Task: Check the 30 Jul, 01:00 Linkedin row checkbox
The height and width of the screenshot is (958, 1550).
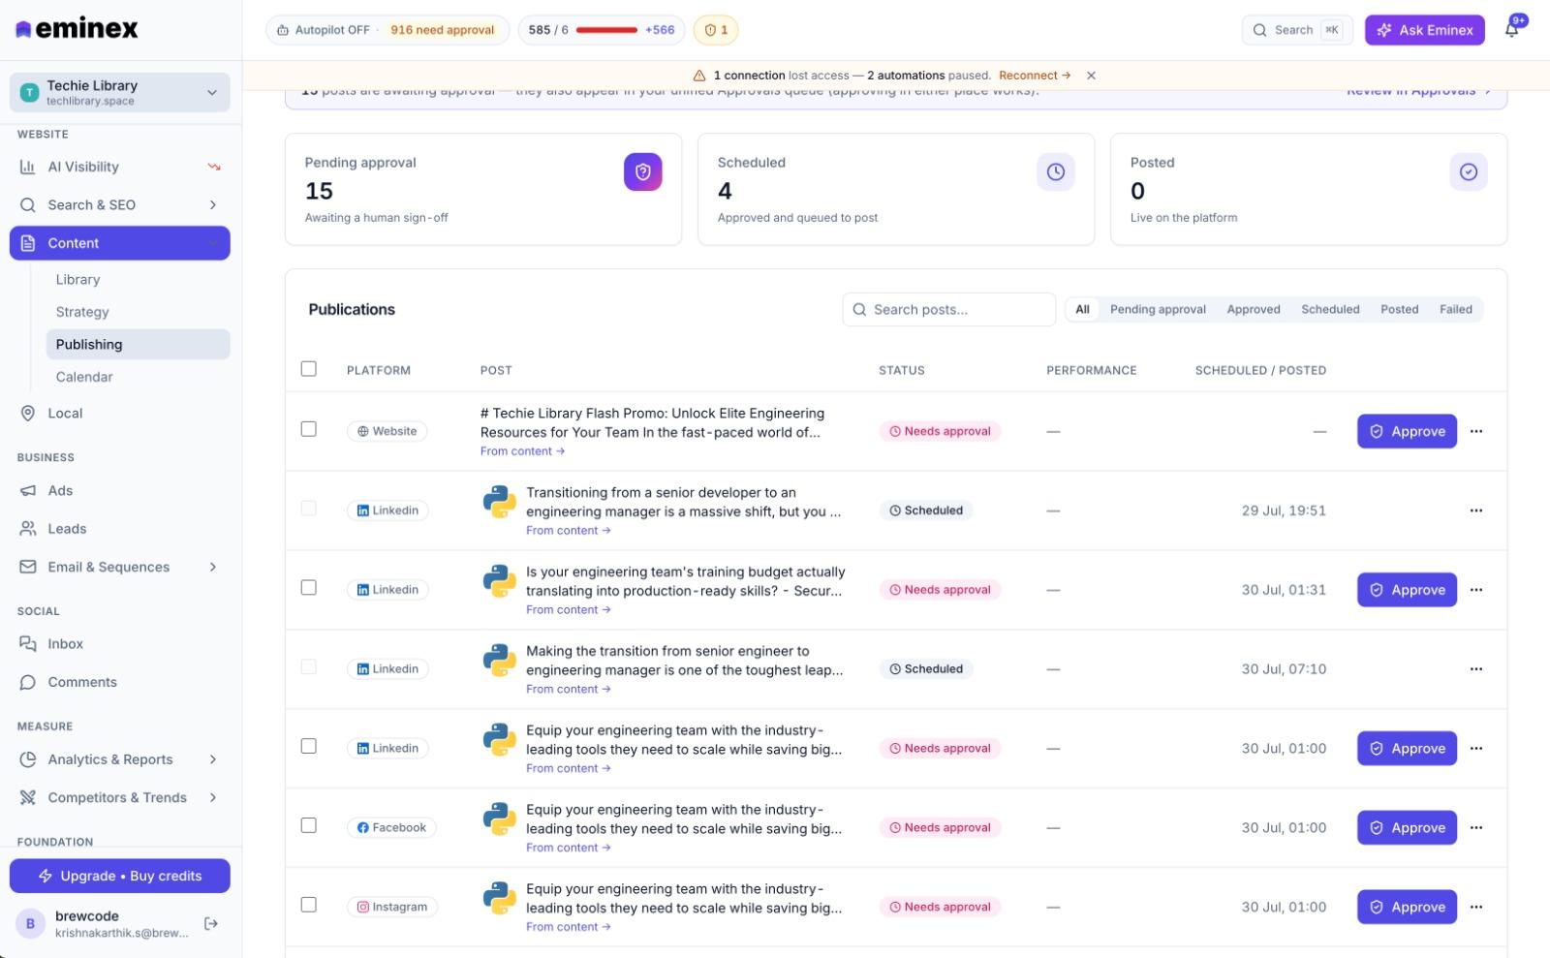Action: tap(309, 746)
